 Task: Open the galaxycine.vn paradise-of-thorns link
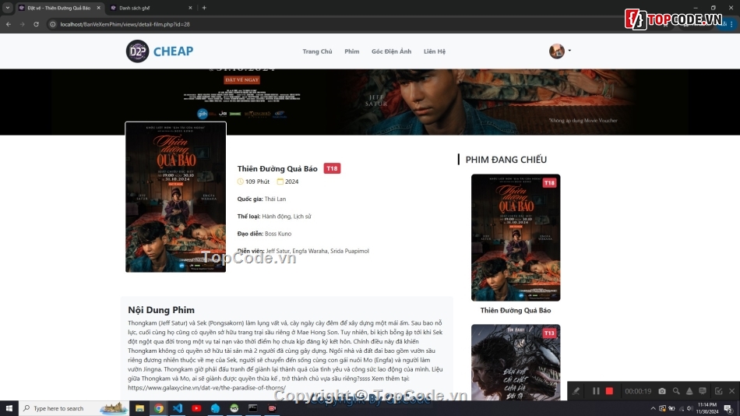(x=206, y=388)
